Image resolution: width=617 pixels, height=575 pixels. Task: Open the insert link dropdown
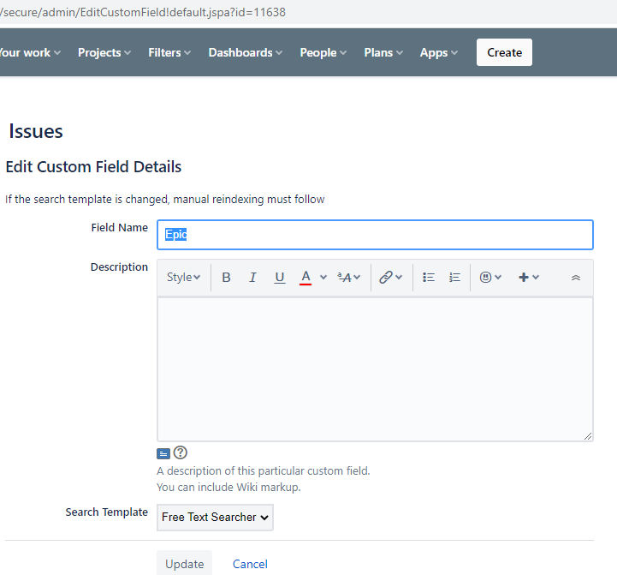click(x=391, y=278)
